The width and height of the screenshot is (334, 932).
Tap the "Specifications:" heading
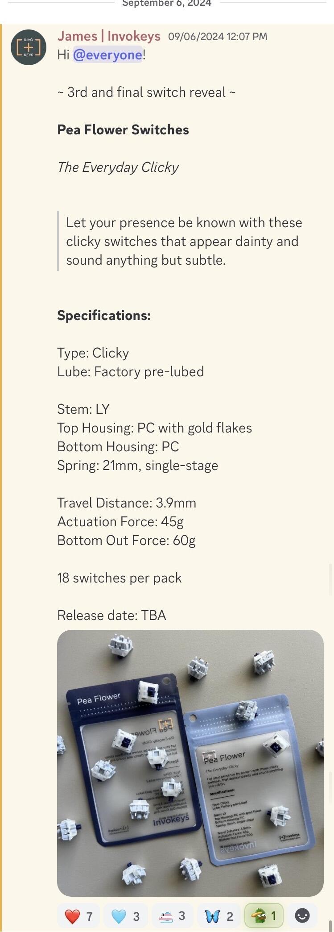click(104, 316)
